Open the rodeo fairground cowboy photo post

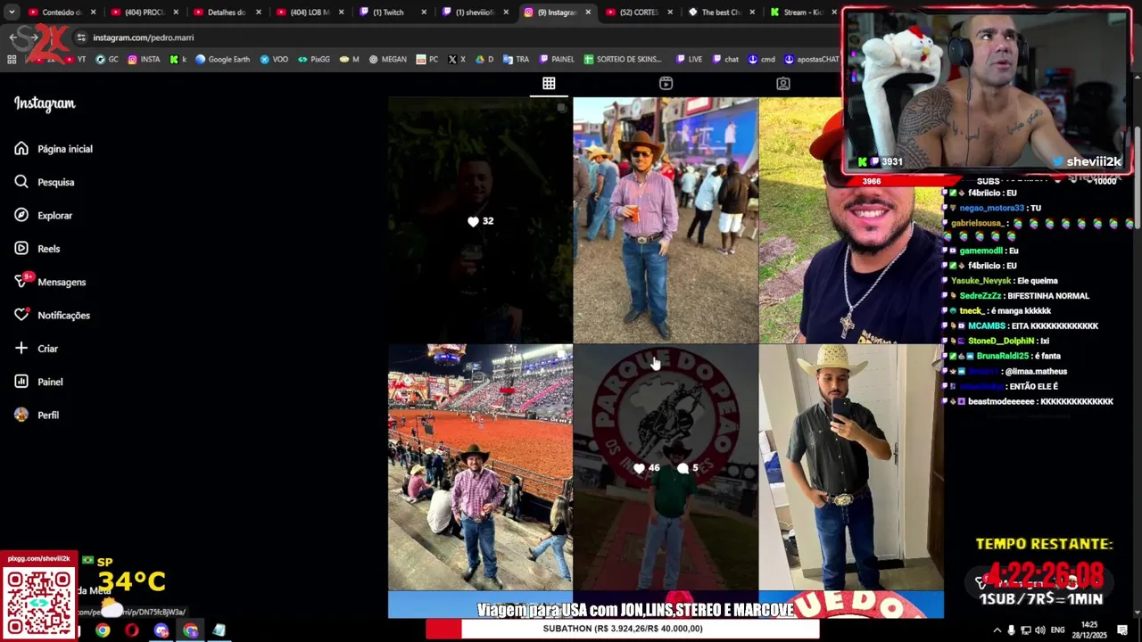666,220
